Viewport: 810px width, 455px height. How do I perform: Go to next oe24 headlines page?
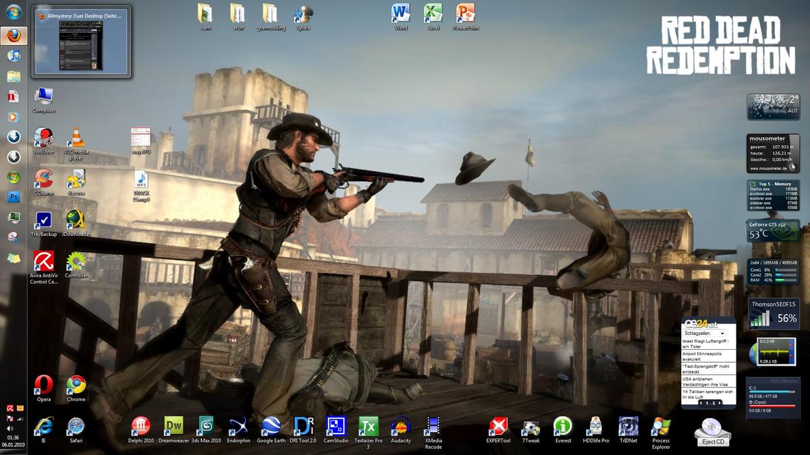[719, 403]
